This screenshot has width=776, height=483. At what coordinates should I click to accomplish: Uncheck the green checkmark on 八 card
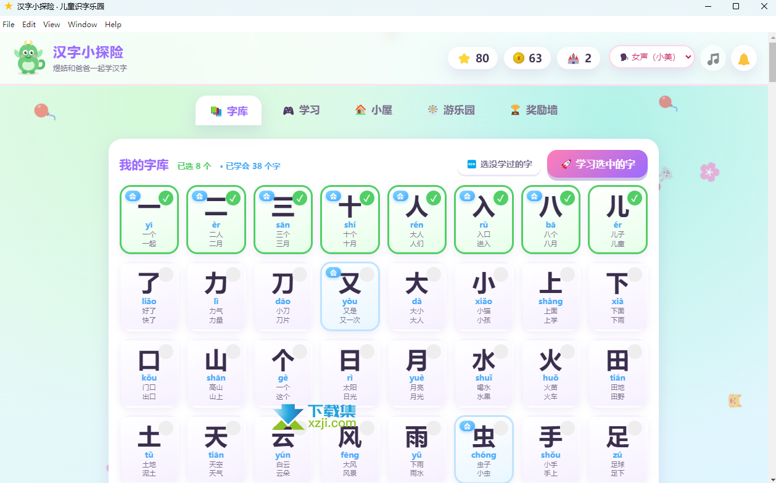point(568,198)
